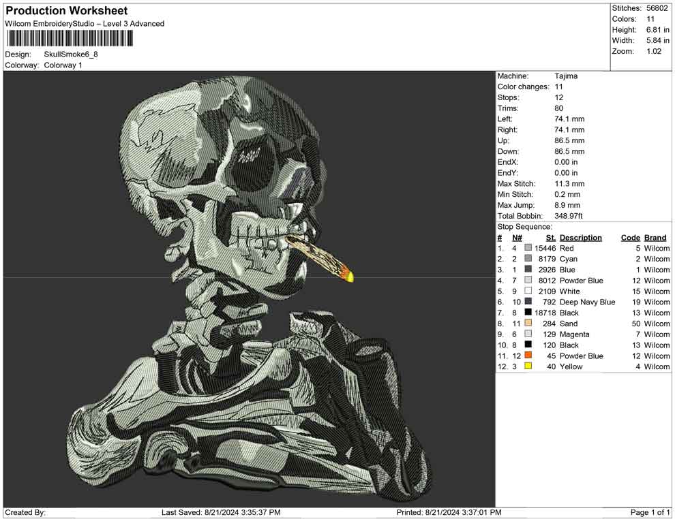The width and height of the screenshot is (675, 519).
Task: Click the Black swatch with 120 stitches
Action: (x=528, y=345)
